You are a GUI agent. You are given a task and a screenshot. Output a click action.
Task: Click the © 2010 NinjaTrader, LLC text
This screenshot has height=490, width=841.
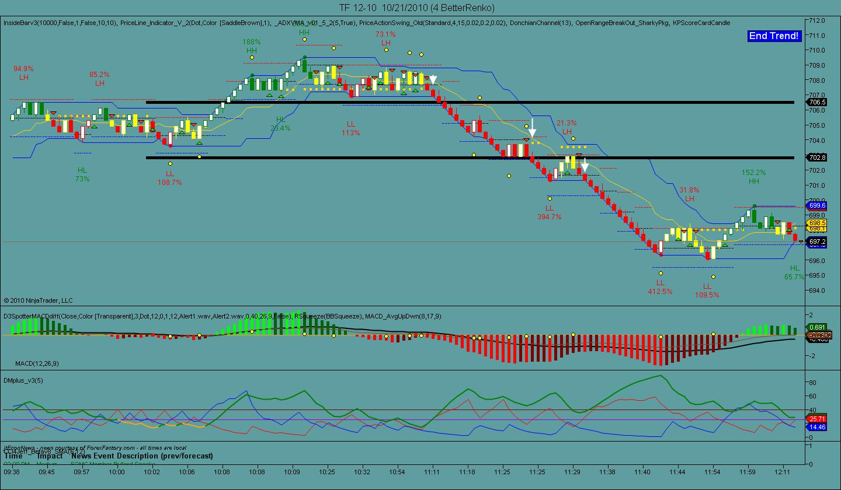39,300
